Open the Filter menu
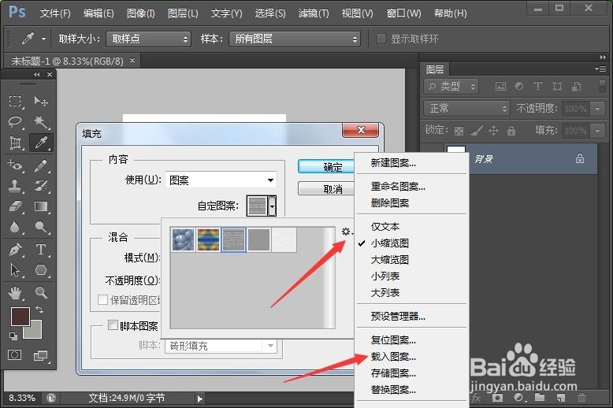613x408 pixels. [x=314, y=13]
